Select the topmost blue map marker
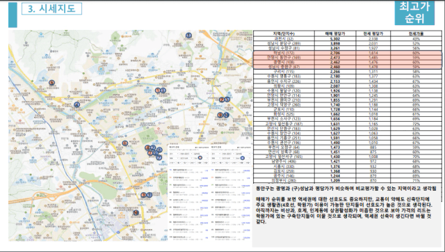This screenshot has height=252, width=445. pos(188,36)
